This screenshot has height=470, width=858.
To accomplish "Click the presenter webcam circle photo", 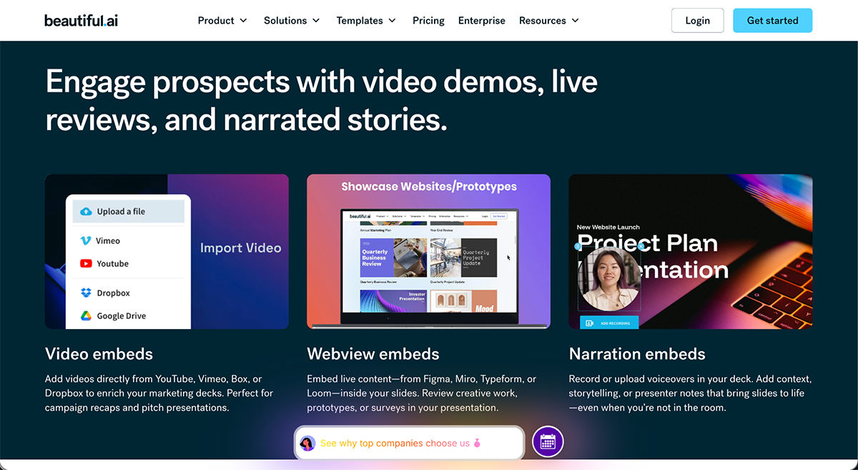I will coord(609,279).
